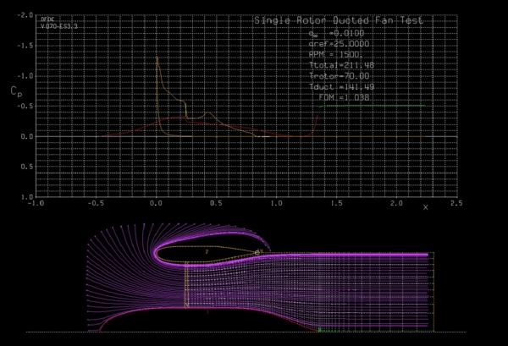Click the sharp yellow Cp suction peak

pos(157,58)
